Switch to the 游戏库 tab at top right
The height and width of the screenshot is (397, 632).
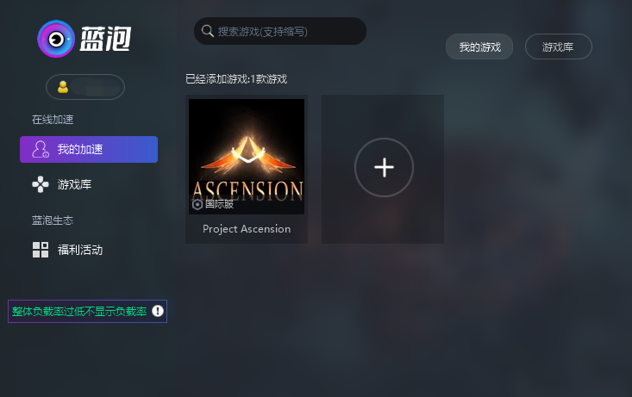pyautogui.click(x=558, y=47)
